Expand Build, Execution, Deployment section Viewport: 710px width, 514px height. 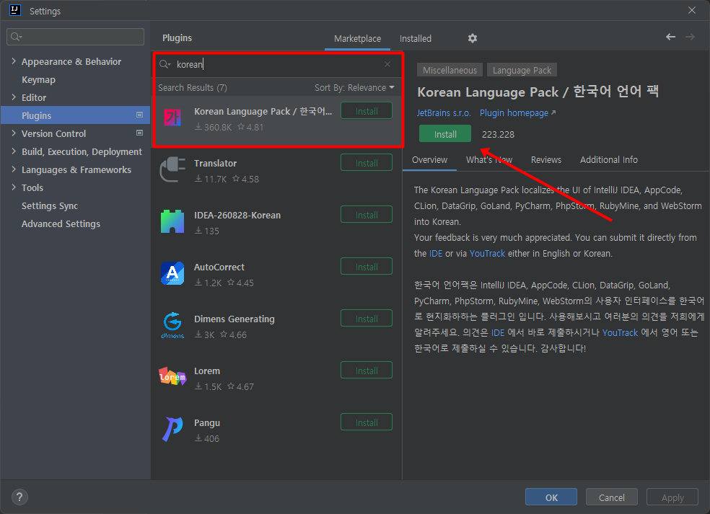tap(14, 151)
